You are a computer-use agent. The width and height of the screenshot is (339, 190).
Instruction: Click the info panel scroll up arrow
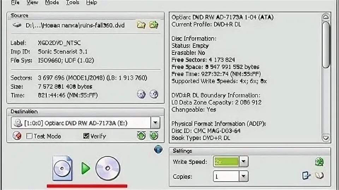pyautogui.click(x=326, y=17)
